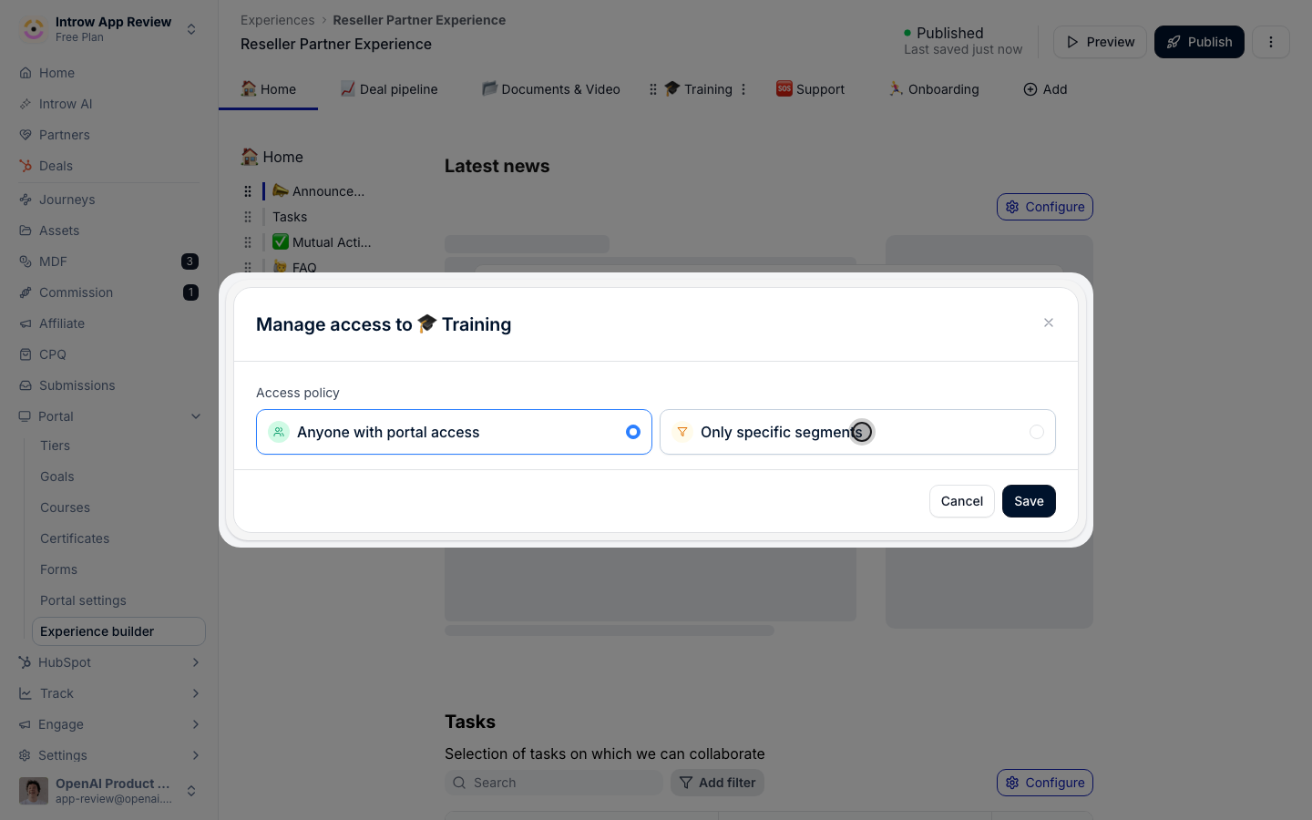Click the Preview button
Screen dimensions: 1312x820
1100,42
